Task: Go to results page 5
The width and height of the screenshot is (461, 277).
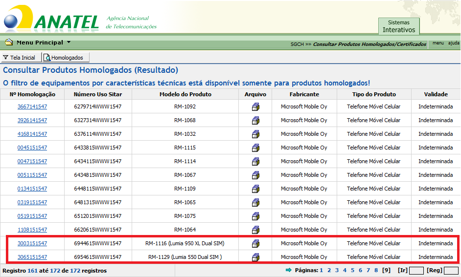Action: [352, 270]
